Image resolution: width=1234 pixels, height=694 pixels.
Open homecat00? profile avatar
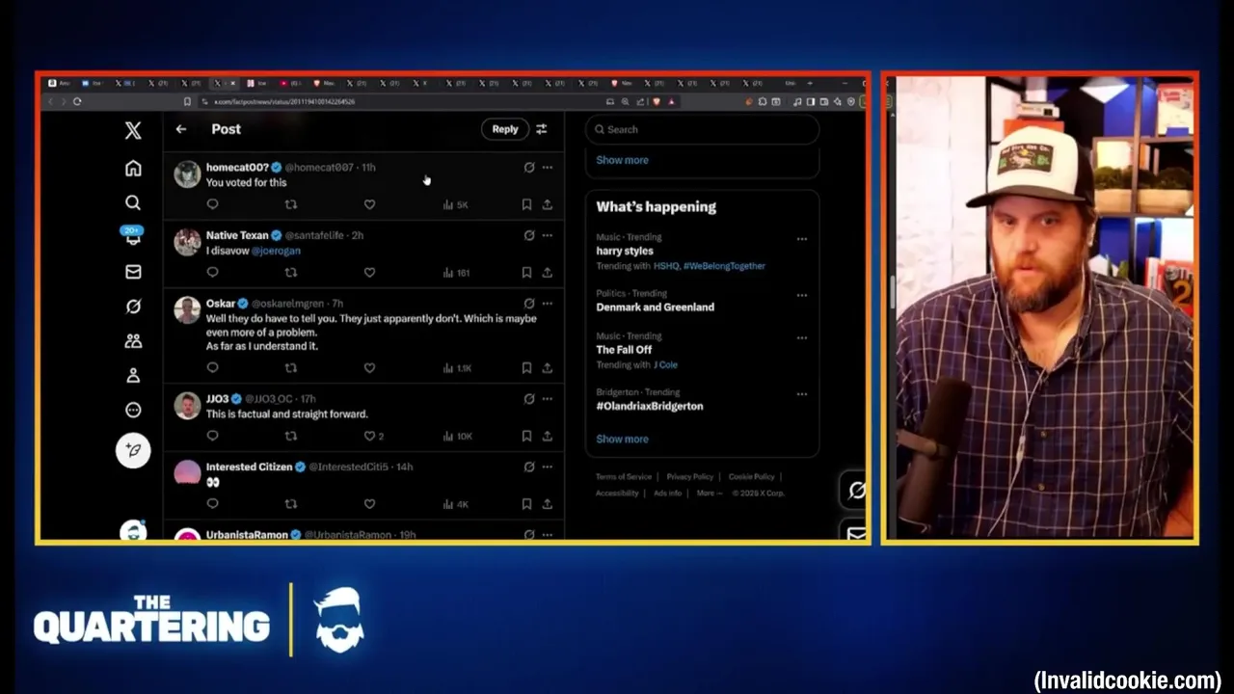pos(187,174)
